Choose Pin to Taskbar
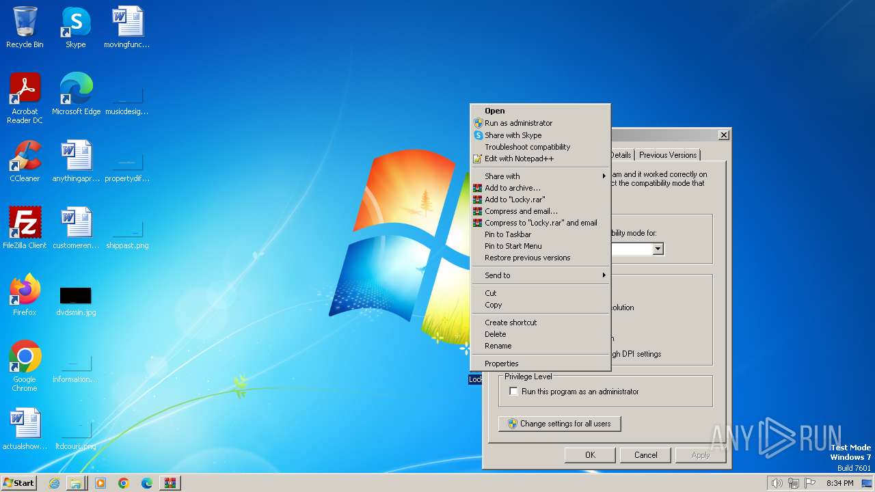The width and height of the screenshot is (875, 492). [x=540, y=234]
